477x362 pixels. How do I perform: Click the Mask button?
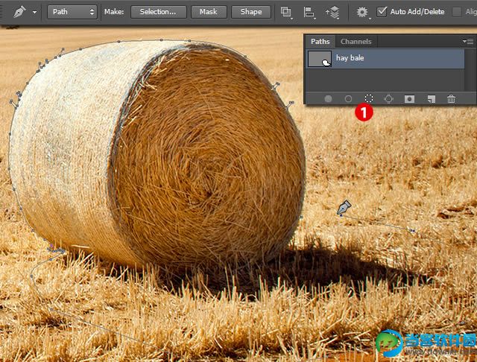tap(209, 12)
